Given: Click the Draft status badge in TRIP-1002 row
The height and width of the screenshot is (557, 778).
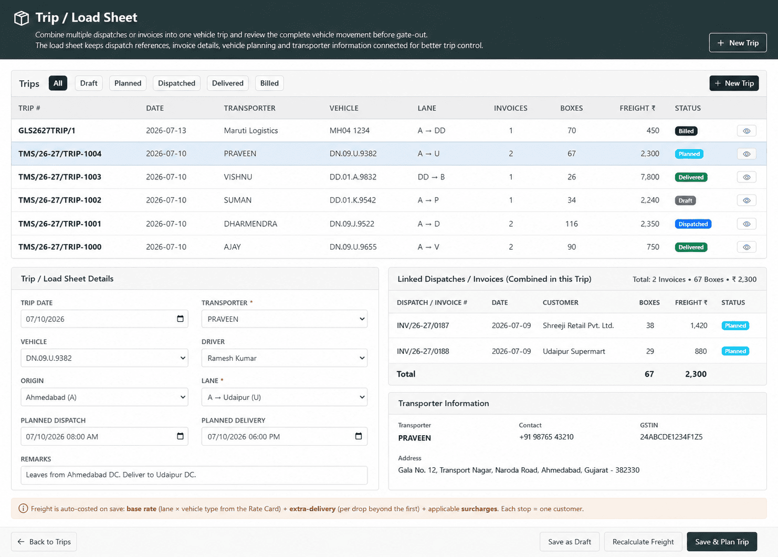Looking at the screenshot, I should pyautogui.click(x=685, y=201).
